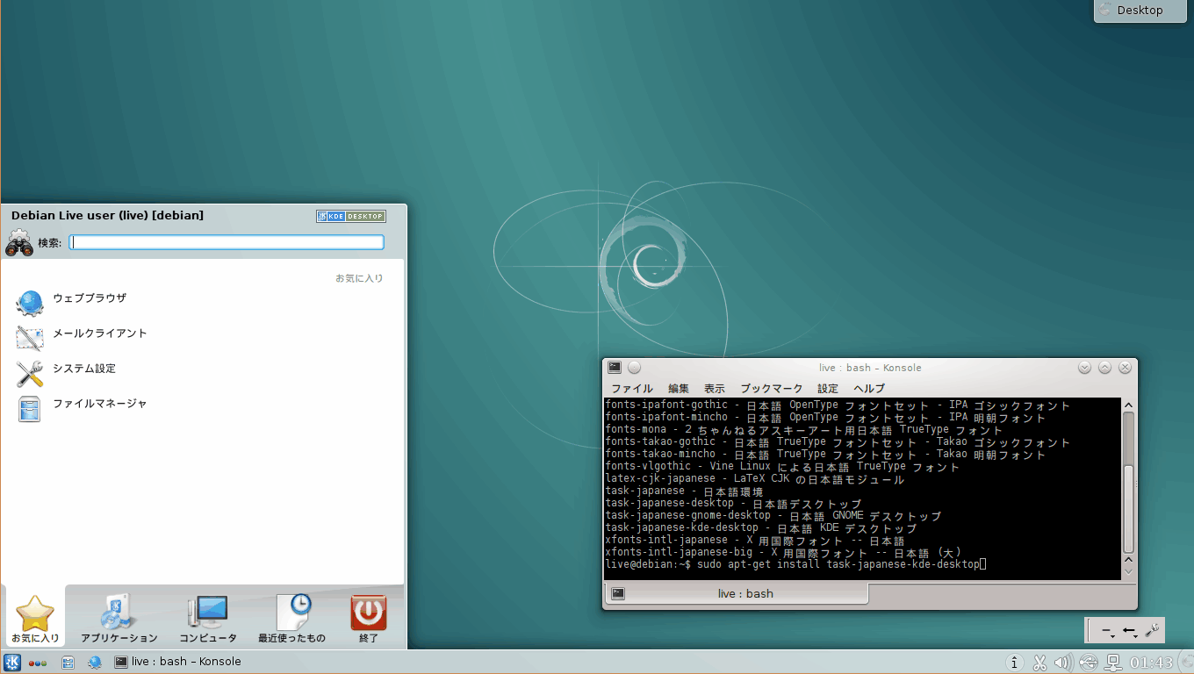Toggle Konsole on-all-desktops round button

pos(635,368)
